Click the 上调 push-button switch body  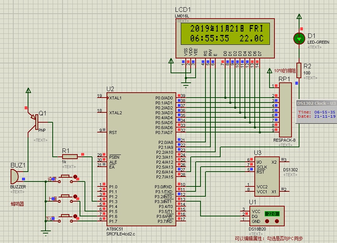tap(65, 199)
